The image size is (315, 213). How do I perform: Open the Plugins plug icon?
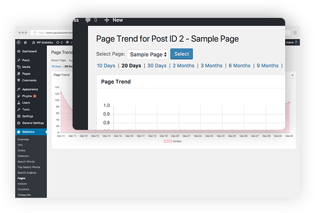[x=19, y=96]
